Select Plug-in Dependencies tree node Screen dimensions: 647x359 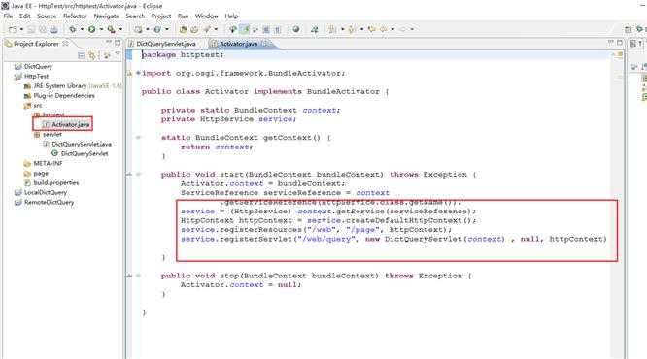64,96
